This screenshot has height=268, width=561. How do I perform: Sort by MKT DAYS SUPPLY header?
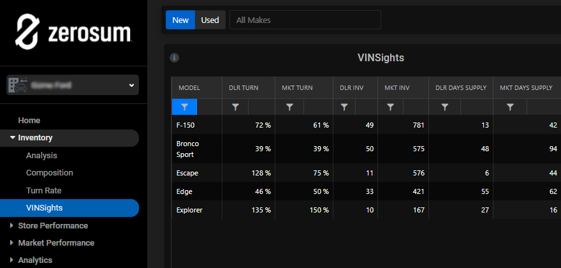[527, 88]
